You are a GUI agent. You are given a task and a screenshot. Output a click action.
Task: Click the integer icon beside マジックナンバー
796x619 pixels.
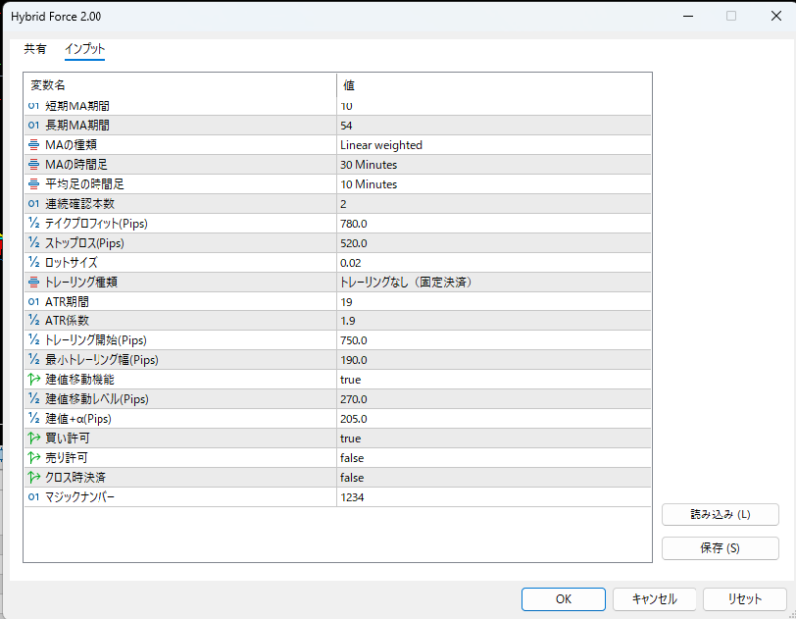(x=34, y=497)
